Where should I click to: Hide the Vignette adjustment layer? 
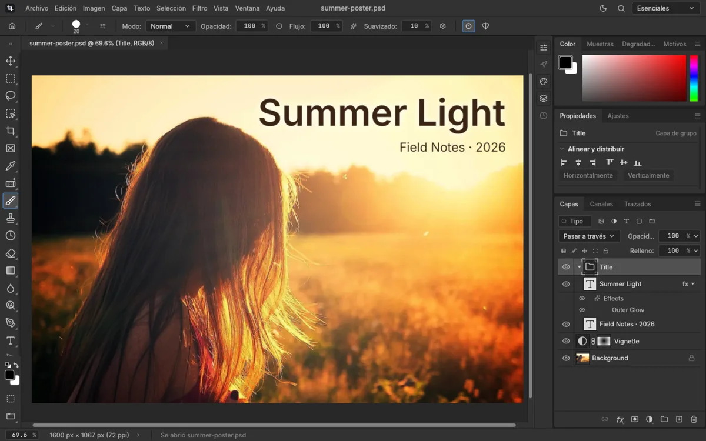566,341
